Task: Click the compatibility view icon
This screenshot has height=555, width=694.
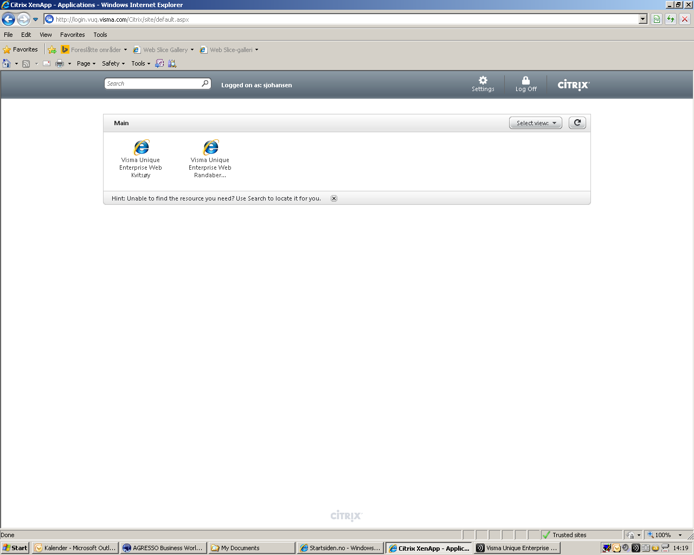Action: point(657,19)
